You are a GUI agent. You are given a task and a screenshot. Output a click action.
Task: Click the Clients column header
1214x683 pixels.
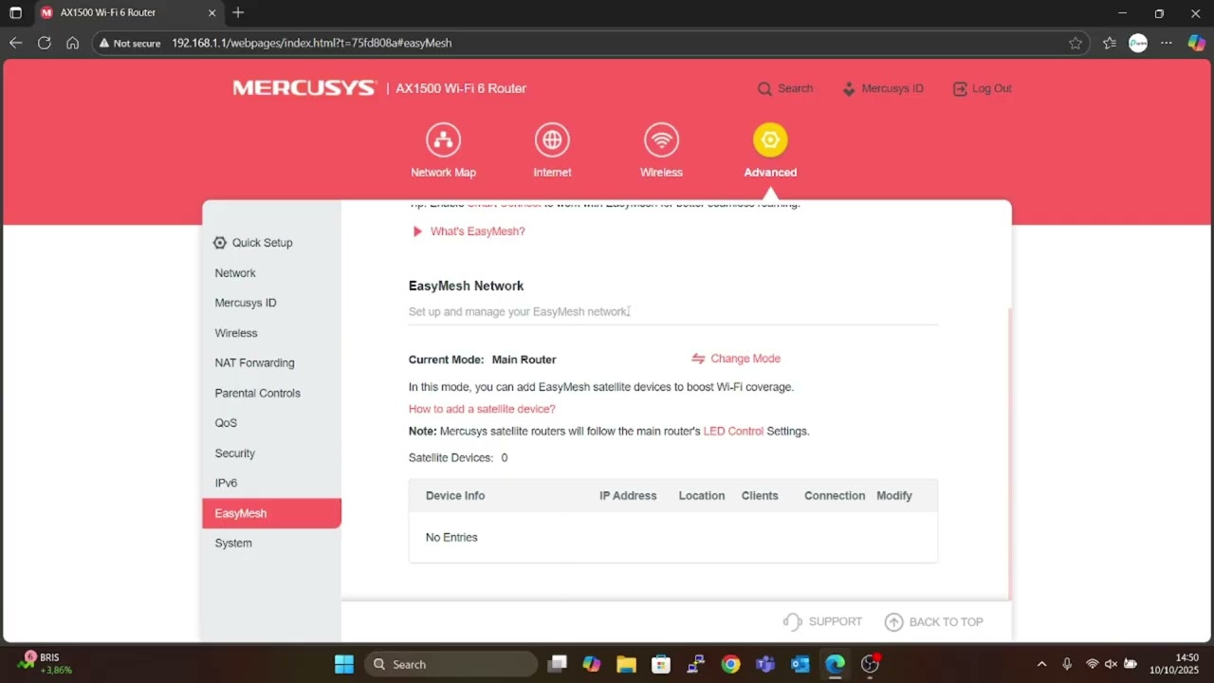pyautogui.click(x=760, y=495)
